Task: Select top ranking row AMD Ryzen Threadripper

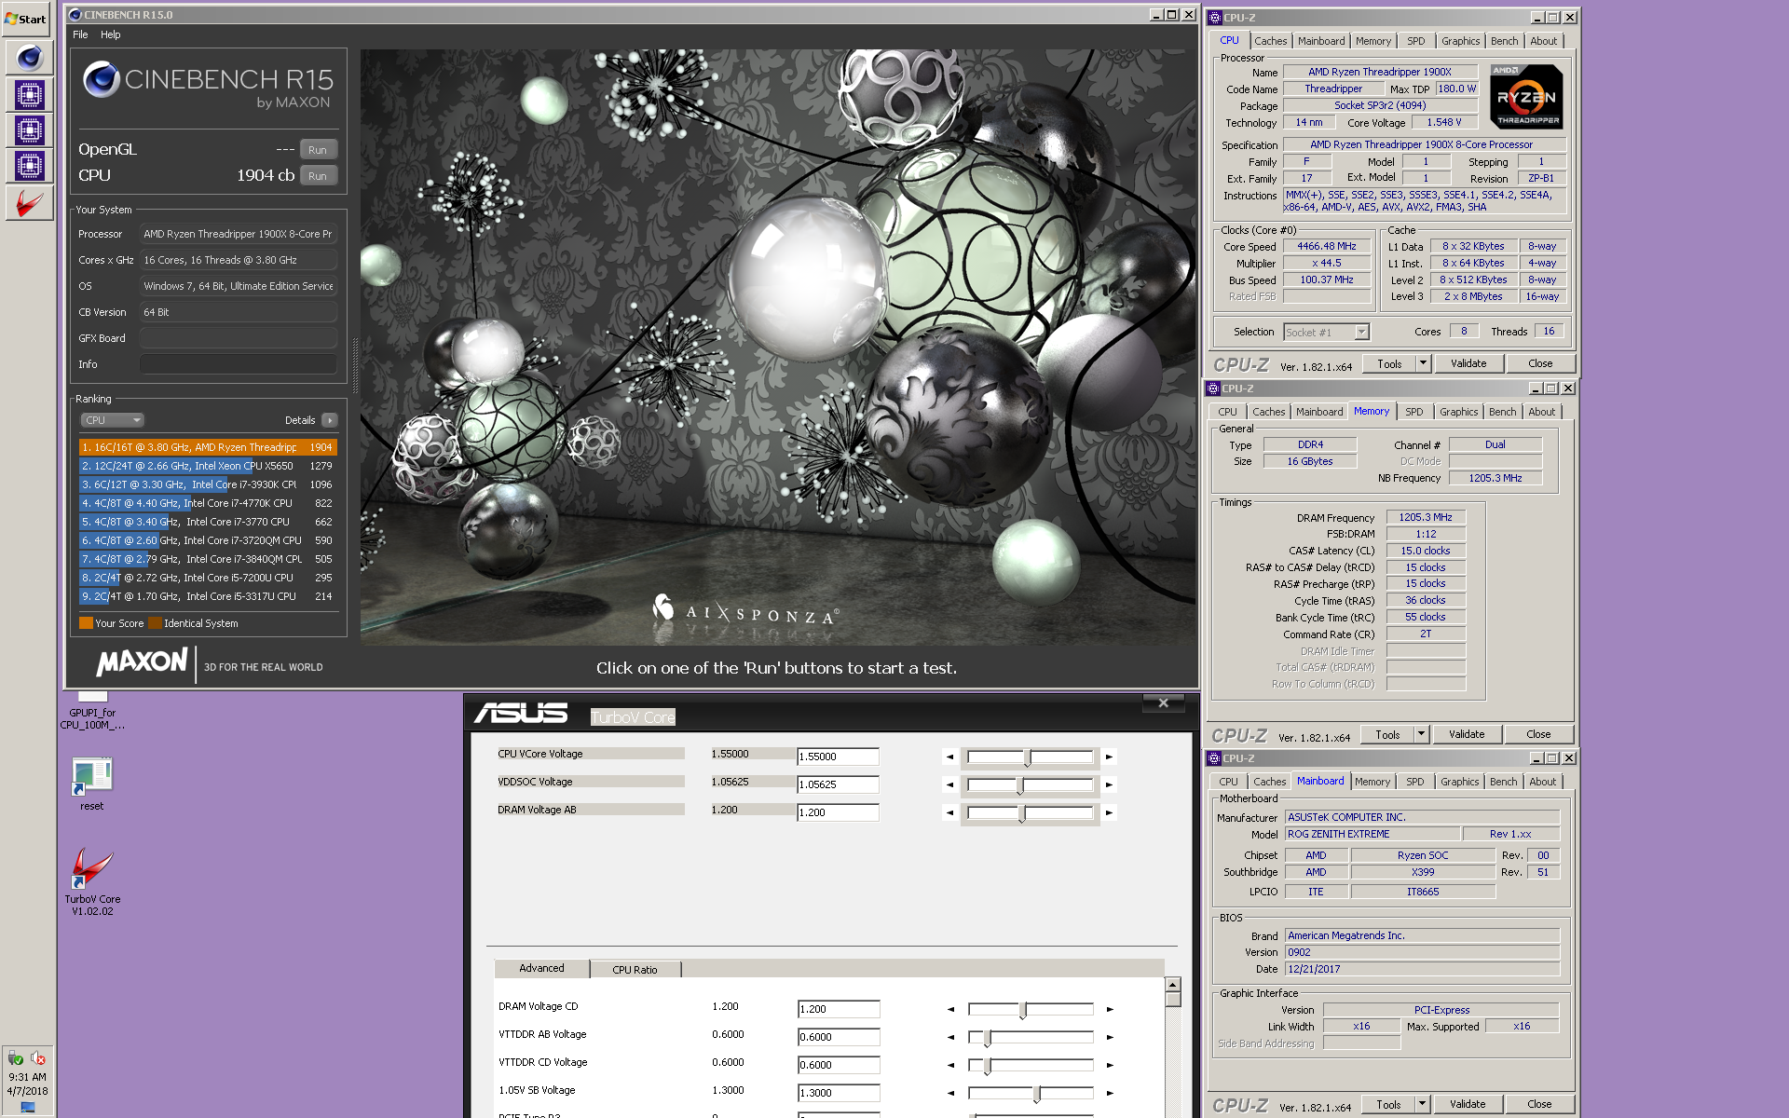Action: tap(208, 447)
